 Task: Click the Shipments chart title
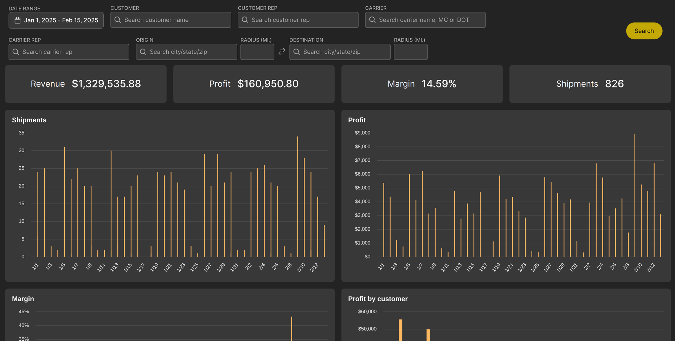[29, 120]
